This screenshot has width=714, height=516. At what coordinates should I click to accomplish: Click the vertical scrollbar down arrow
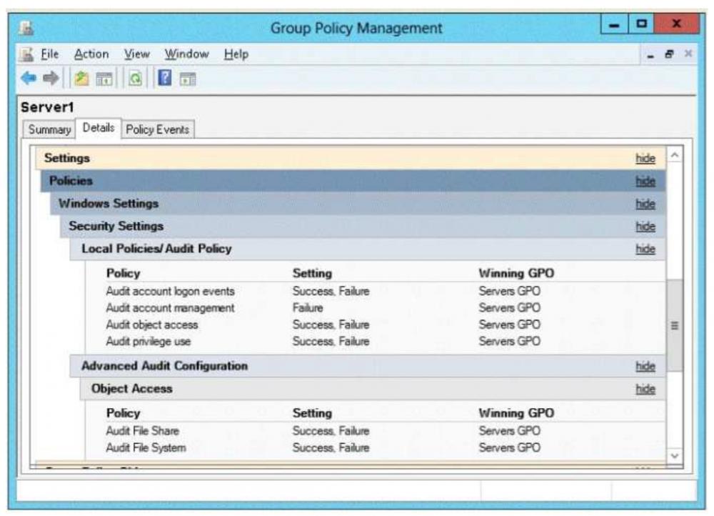674,455
